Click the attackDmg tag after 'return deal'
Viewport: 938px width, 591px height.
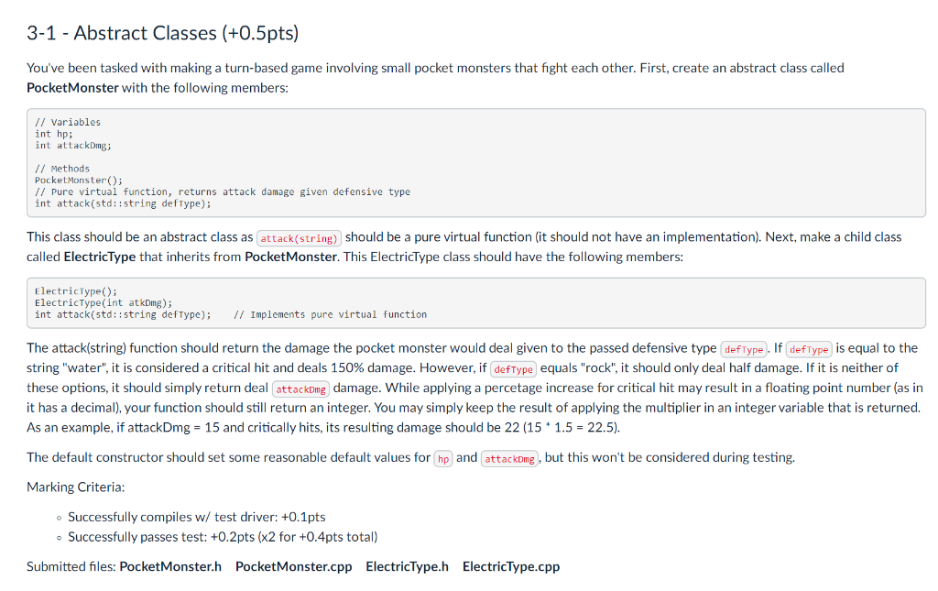300,389
